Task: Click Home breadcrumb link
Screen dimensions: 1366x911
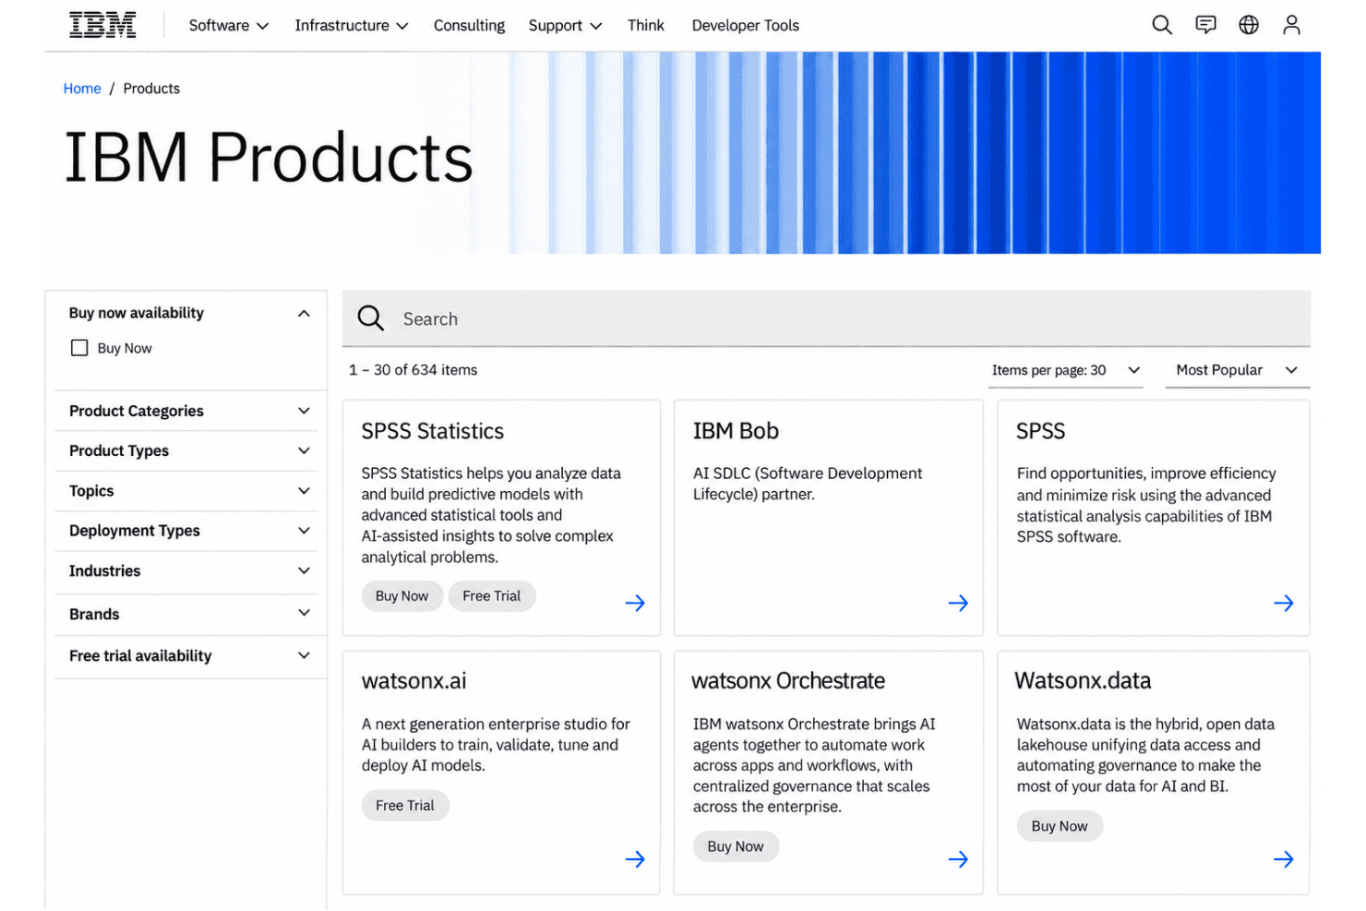Action: point(82,89)
